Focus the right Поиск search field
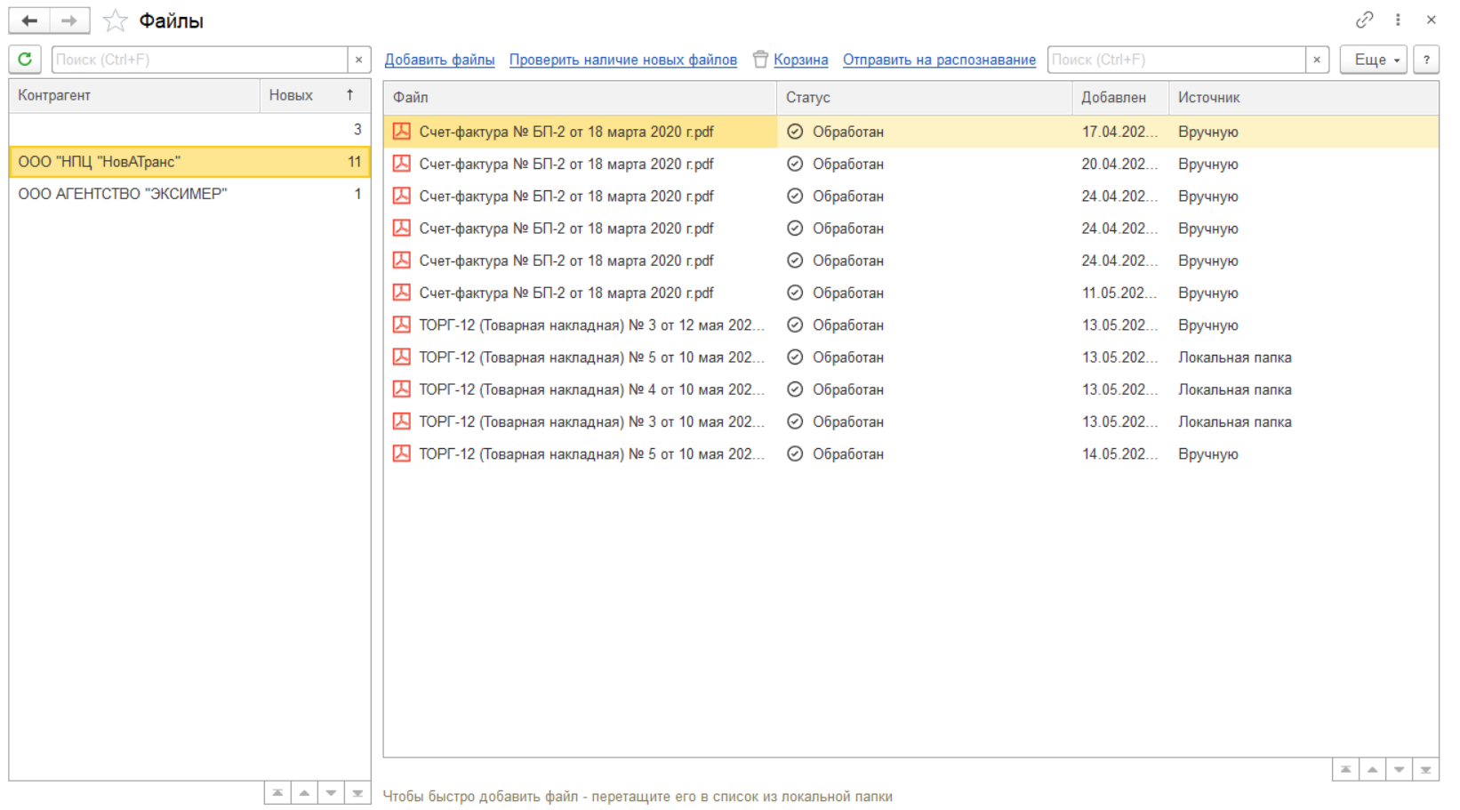 [1176, 60]
